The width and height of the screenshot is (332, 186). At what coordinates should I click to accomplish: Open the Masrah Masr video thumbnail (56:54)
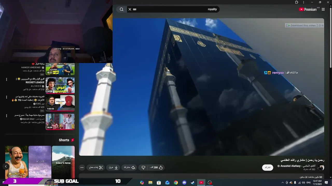coord(60,122)
